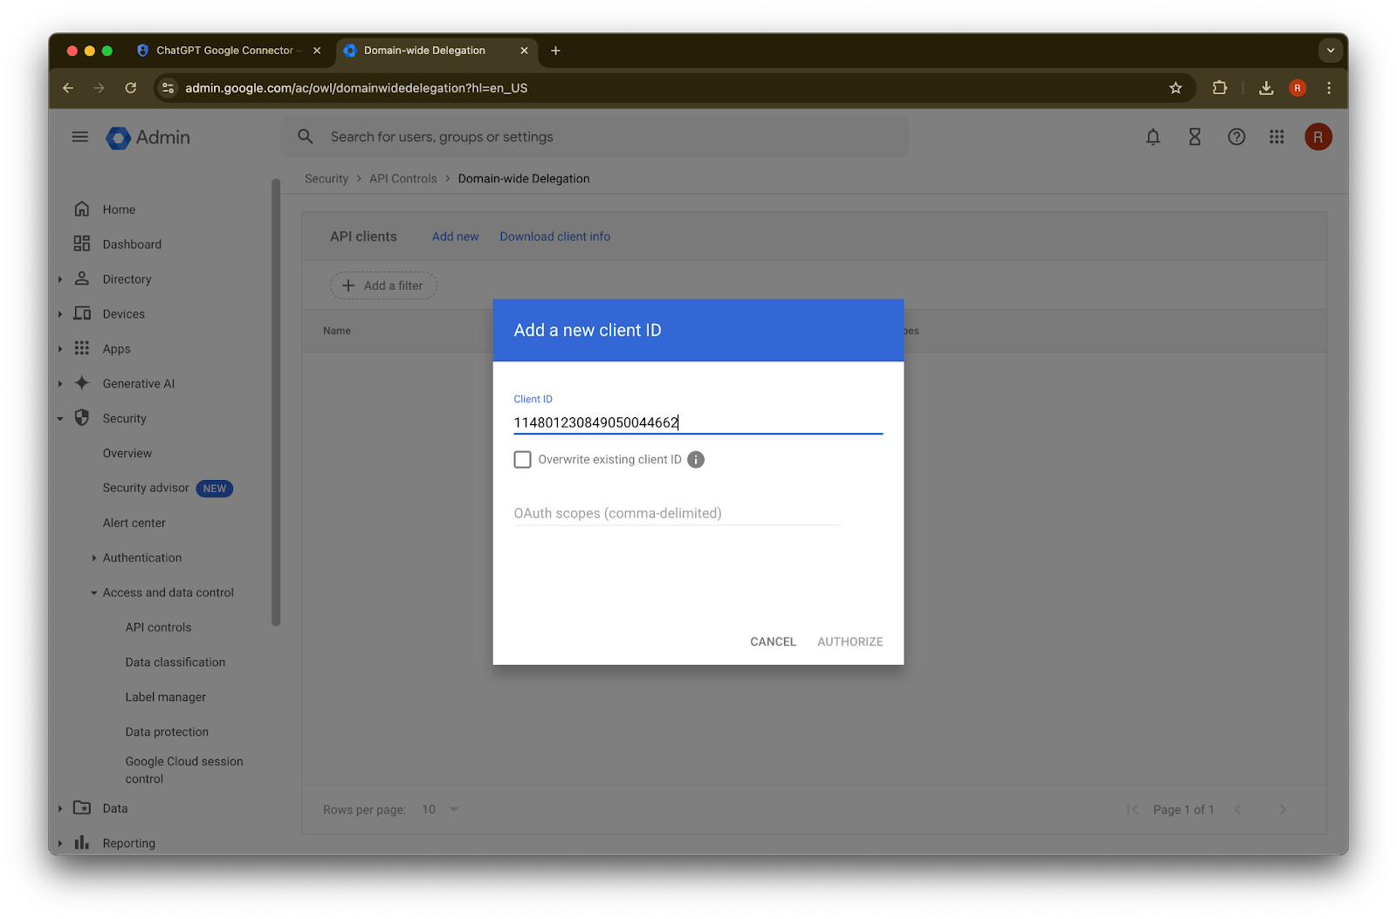Expand the Directory section
The width and height of the screenshot is (1397, 919).
point(60,279)
